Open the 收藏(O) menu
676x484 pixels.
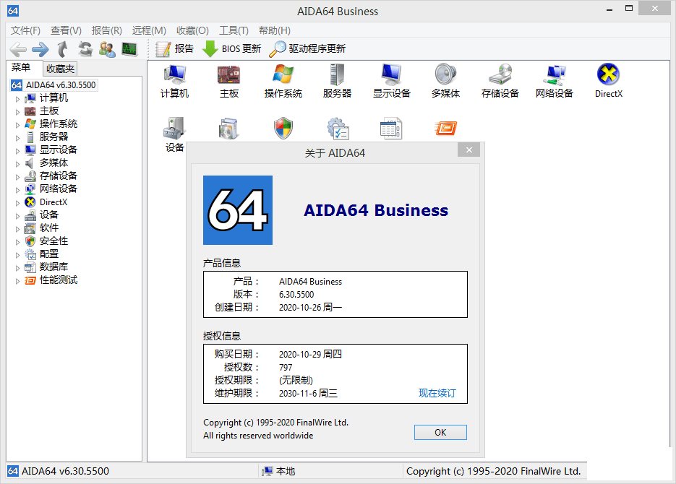click(x=192, y=30)
